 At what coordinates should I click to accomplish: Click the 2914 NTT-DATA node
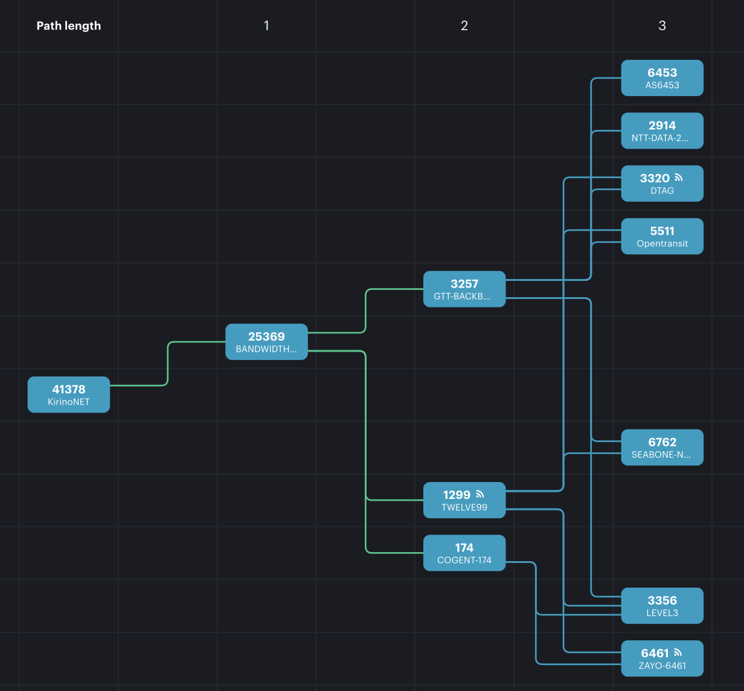tap(662, 130)
